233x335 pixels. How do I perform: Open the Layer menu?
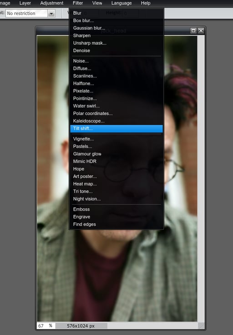click(x=25, y=3)
